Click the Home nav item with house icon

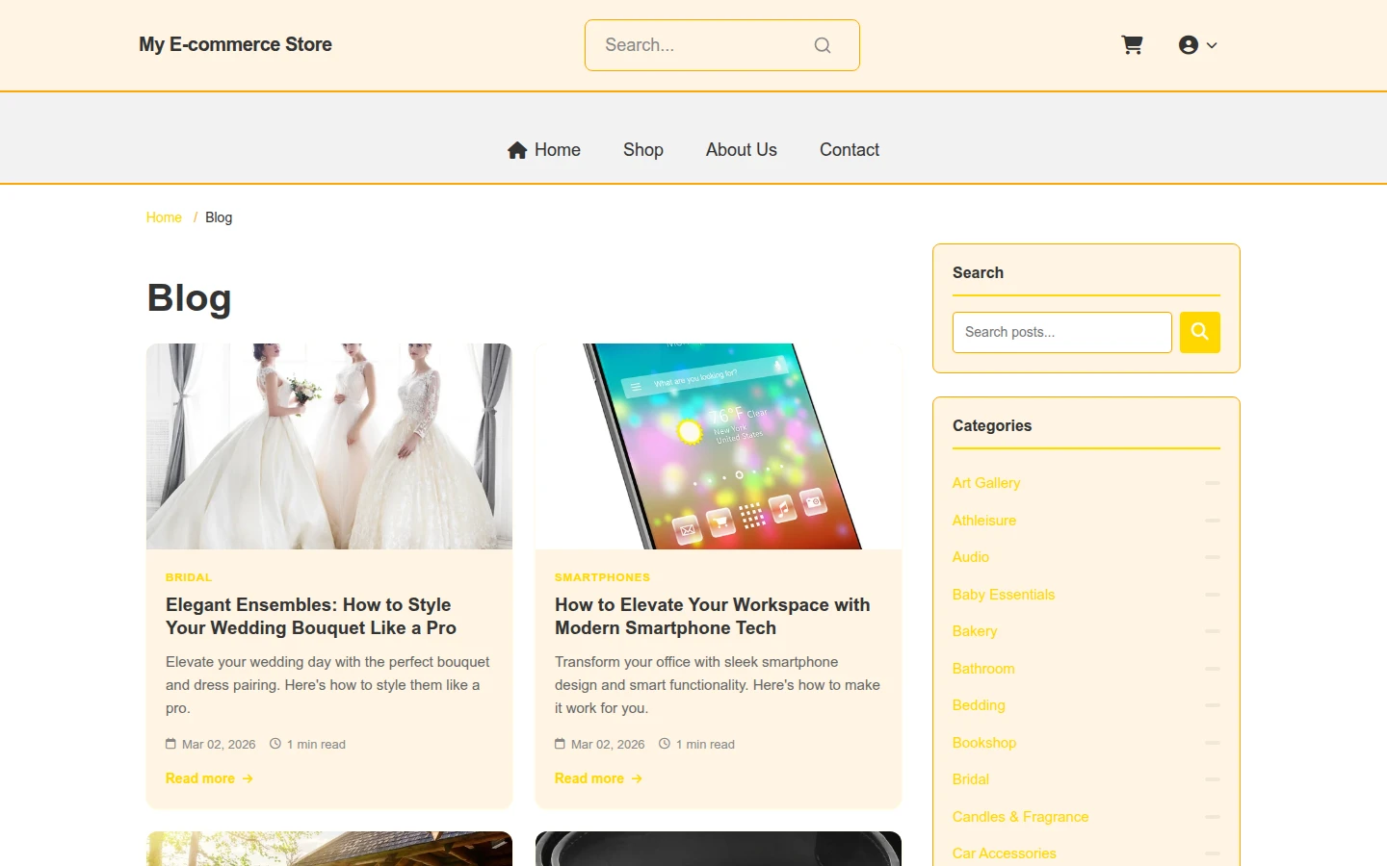tap(544, 150)
